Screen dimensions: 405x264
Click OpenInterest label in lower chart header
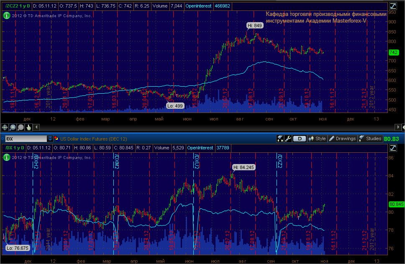pos(200,148)
